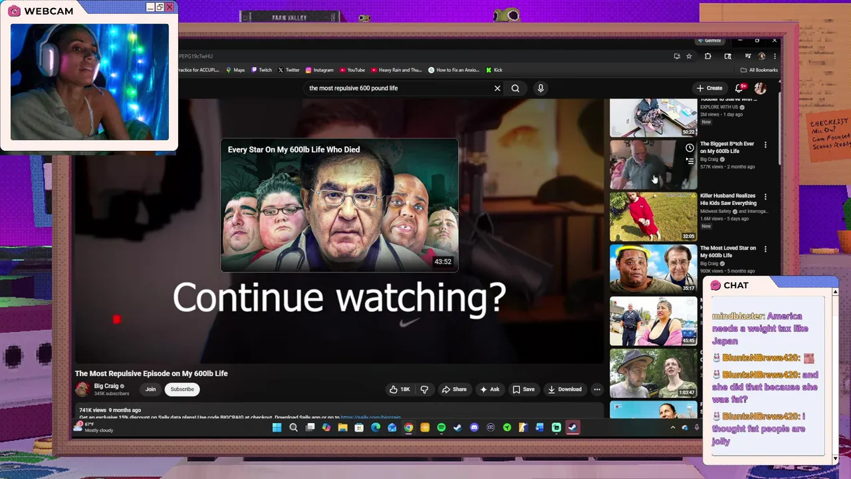The width and height of the screenshot is (851, 479).
Task: Open sidebar thumbnail with 1:03:47 duration
Action: (653, 373)
